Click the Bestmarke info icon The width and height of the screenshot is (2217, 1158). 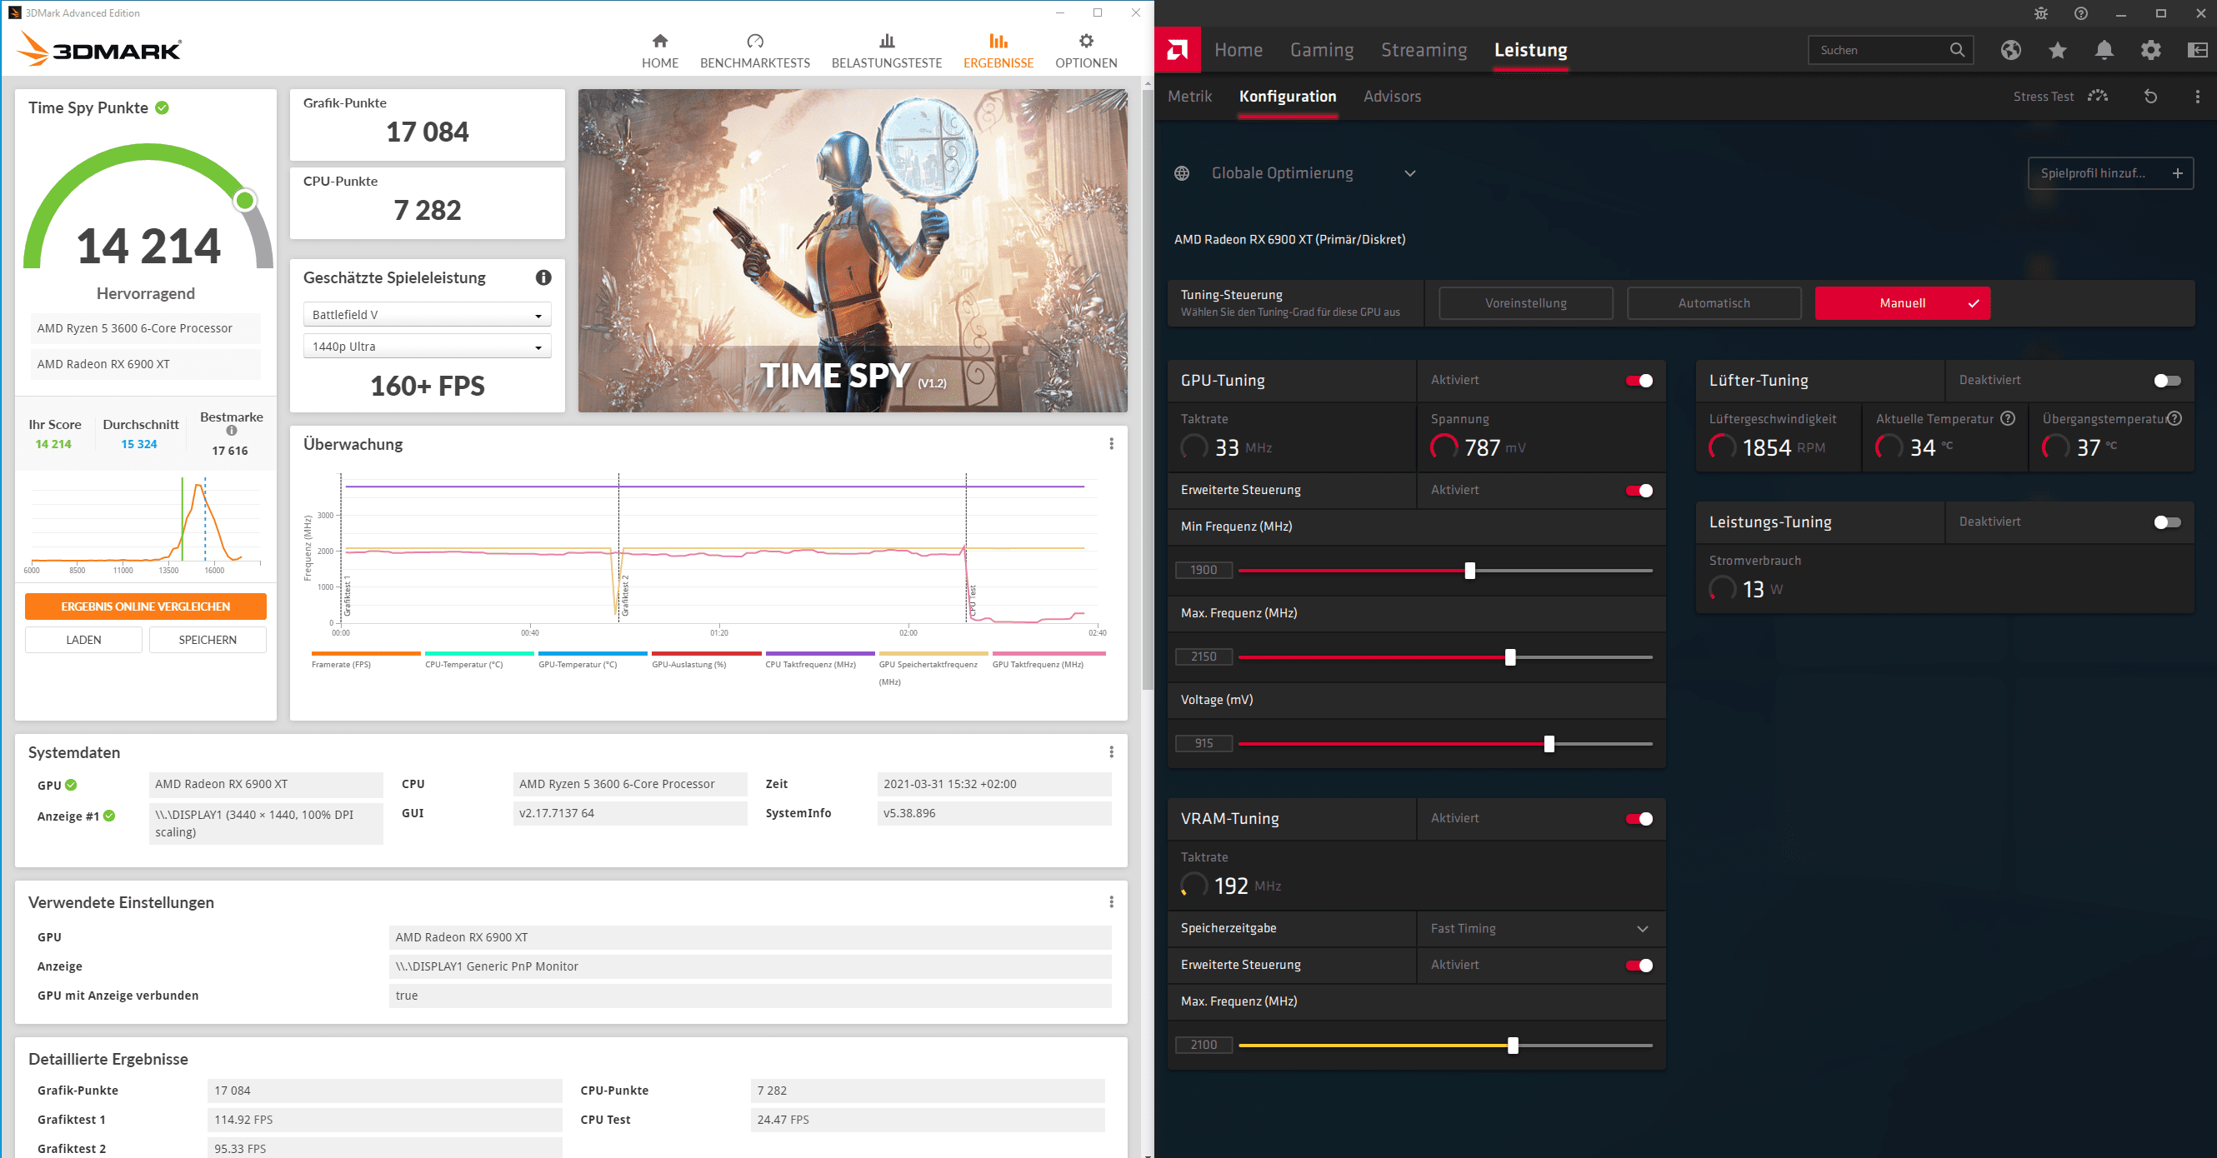pyautogui.click(x=232, y=431)
